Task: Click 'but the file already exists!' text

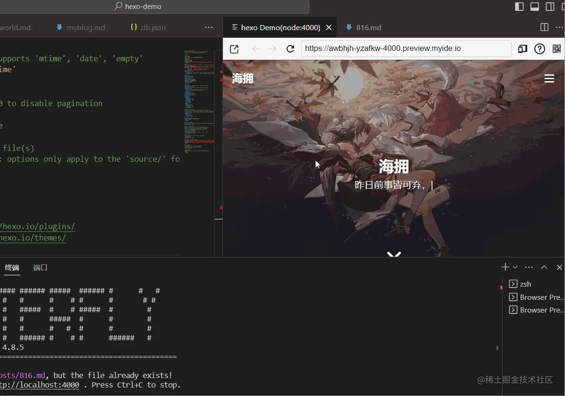Action: pyautogui.click(x=113, y=375)
